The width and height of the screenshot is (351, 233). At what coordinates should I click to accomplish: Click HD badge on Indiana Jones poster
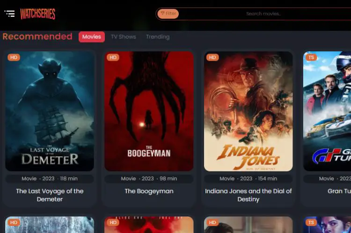point(212,57)
